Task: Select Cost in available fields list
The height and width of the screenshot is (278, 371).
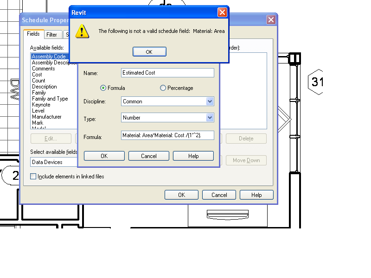Action: pyautogui.click(x=37, y=75)
